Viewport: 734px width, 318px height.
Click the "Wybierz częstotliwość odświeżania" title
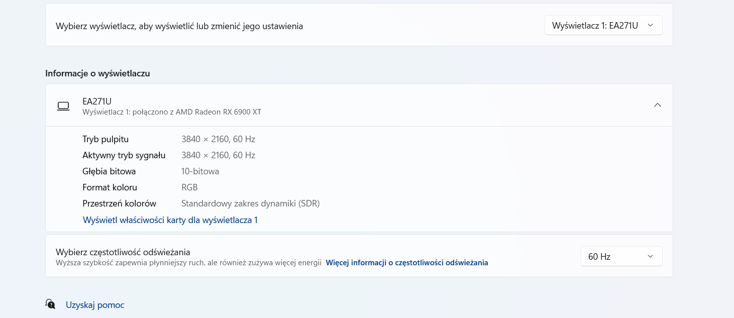click(123, 252)
